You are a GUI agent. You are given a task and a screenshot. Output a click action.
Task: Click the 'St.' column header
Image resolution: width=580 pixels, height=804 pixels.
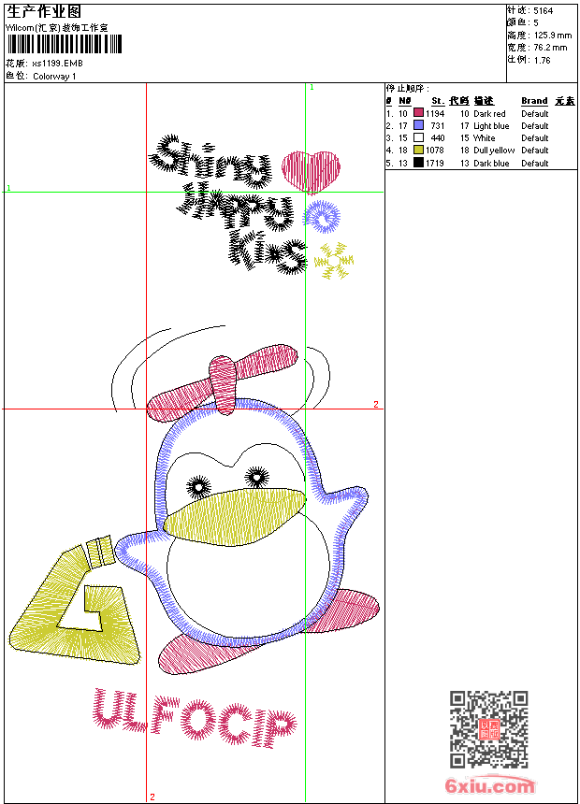click(x=438, y=101)
